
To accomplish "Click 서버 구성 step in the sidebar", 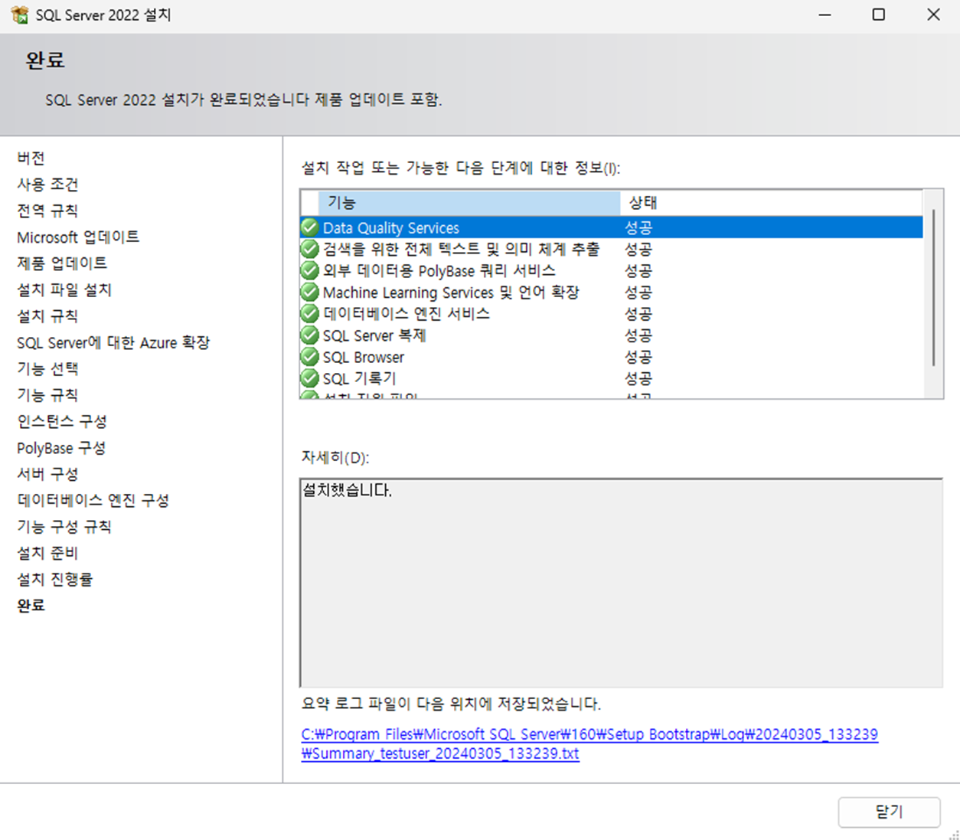I will pos(47,474).
